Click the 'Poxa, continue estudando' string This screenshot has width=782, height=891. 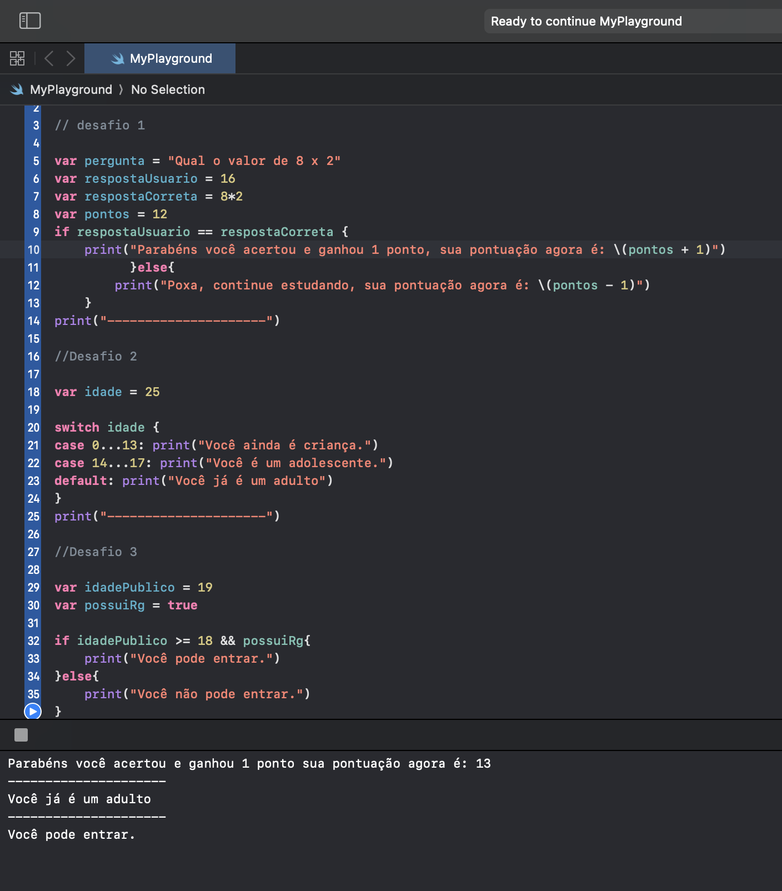[x=402, y=285]
